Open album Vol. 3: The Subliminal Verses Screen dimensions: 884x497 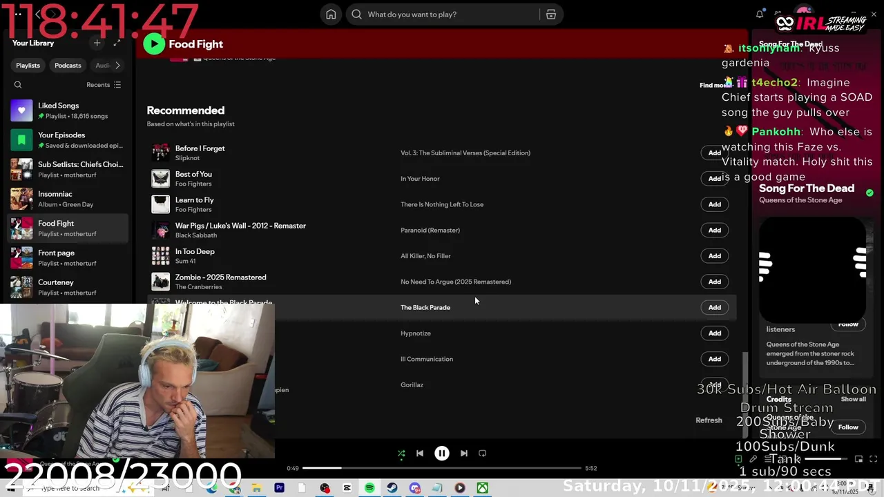tap(465, 153)
